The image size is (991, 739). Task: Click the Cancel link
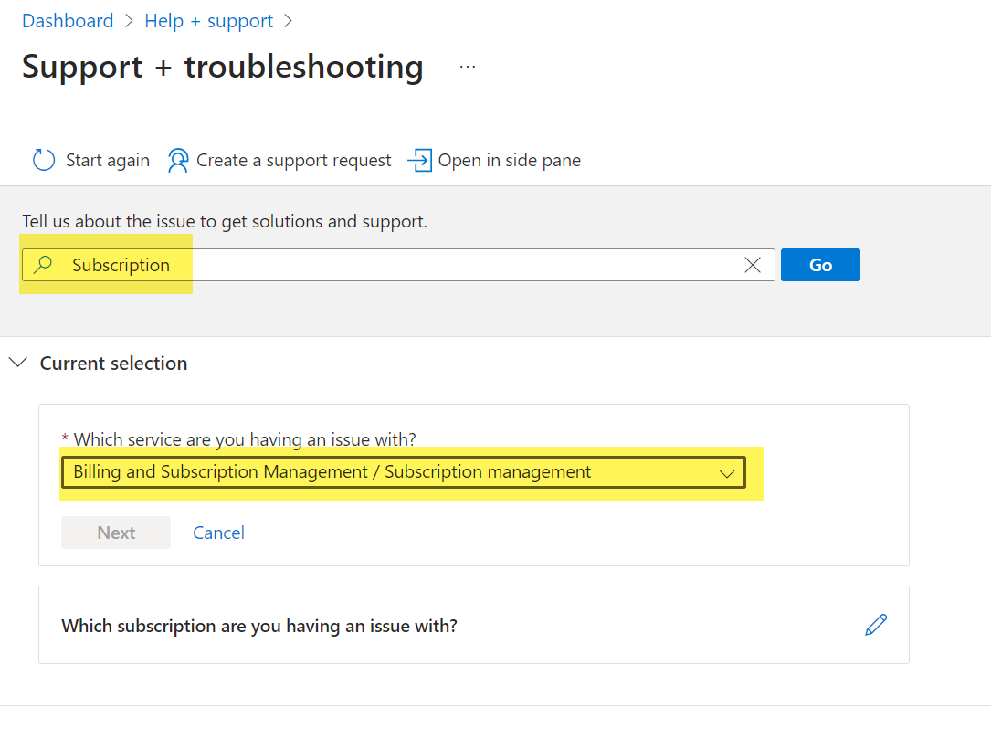(x=218, y=533)
